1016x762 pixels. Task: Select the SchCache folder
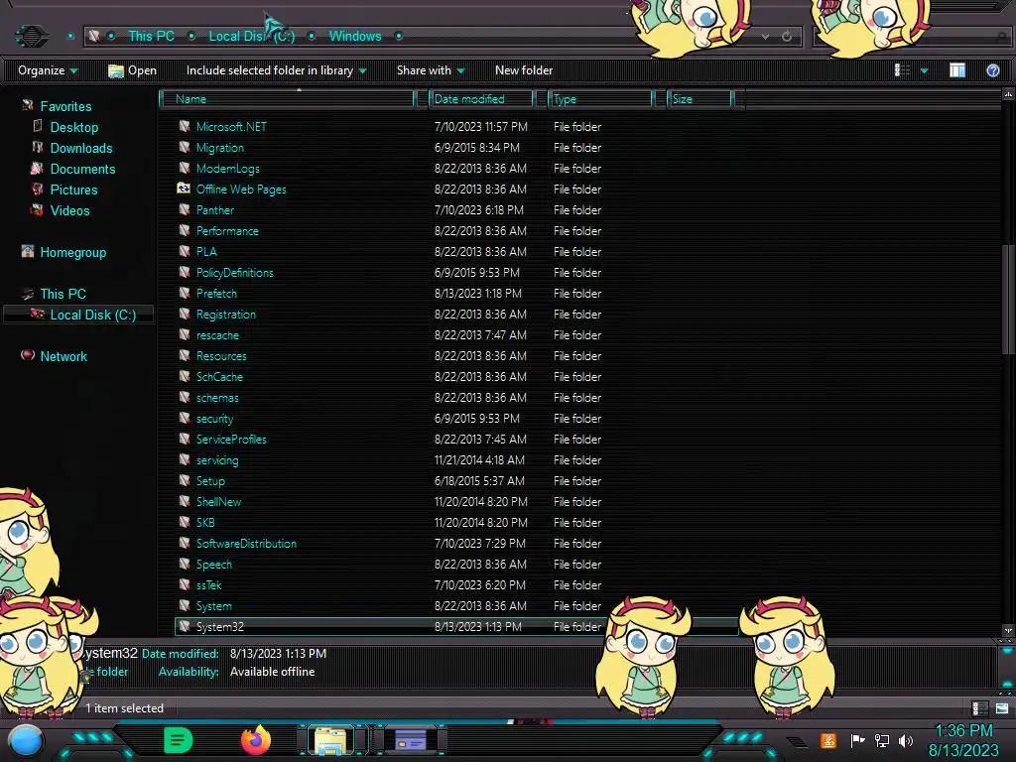pos(219,376)
